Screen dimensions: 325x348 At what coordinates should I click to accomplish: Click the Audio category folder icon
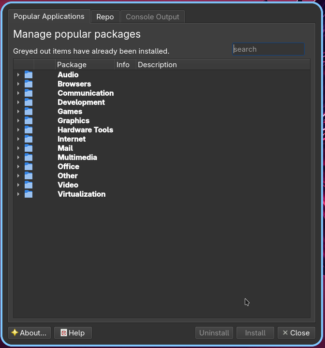29,75
